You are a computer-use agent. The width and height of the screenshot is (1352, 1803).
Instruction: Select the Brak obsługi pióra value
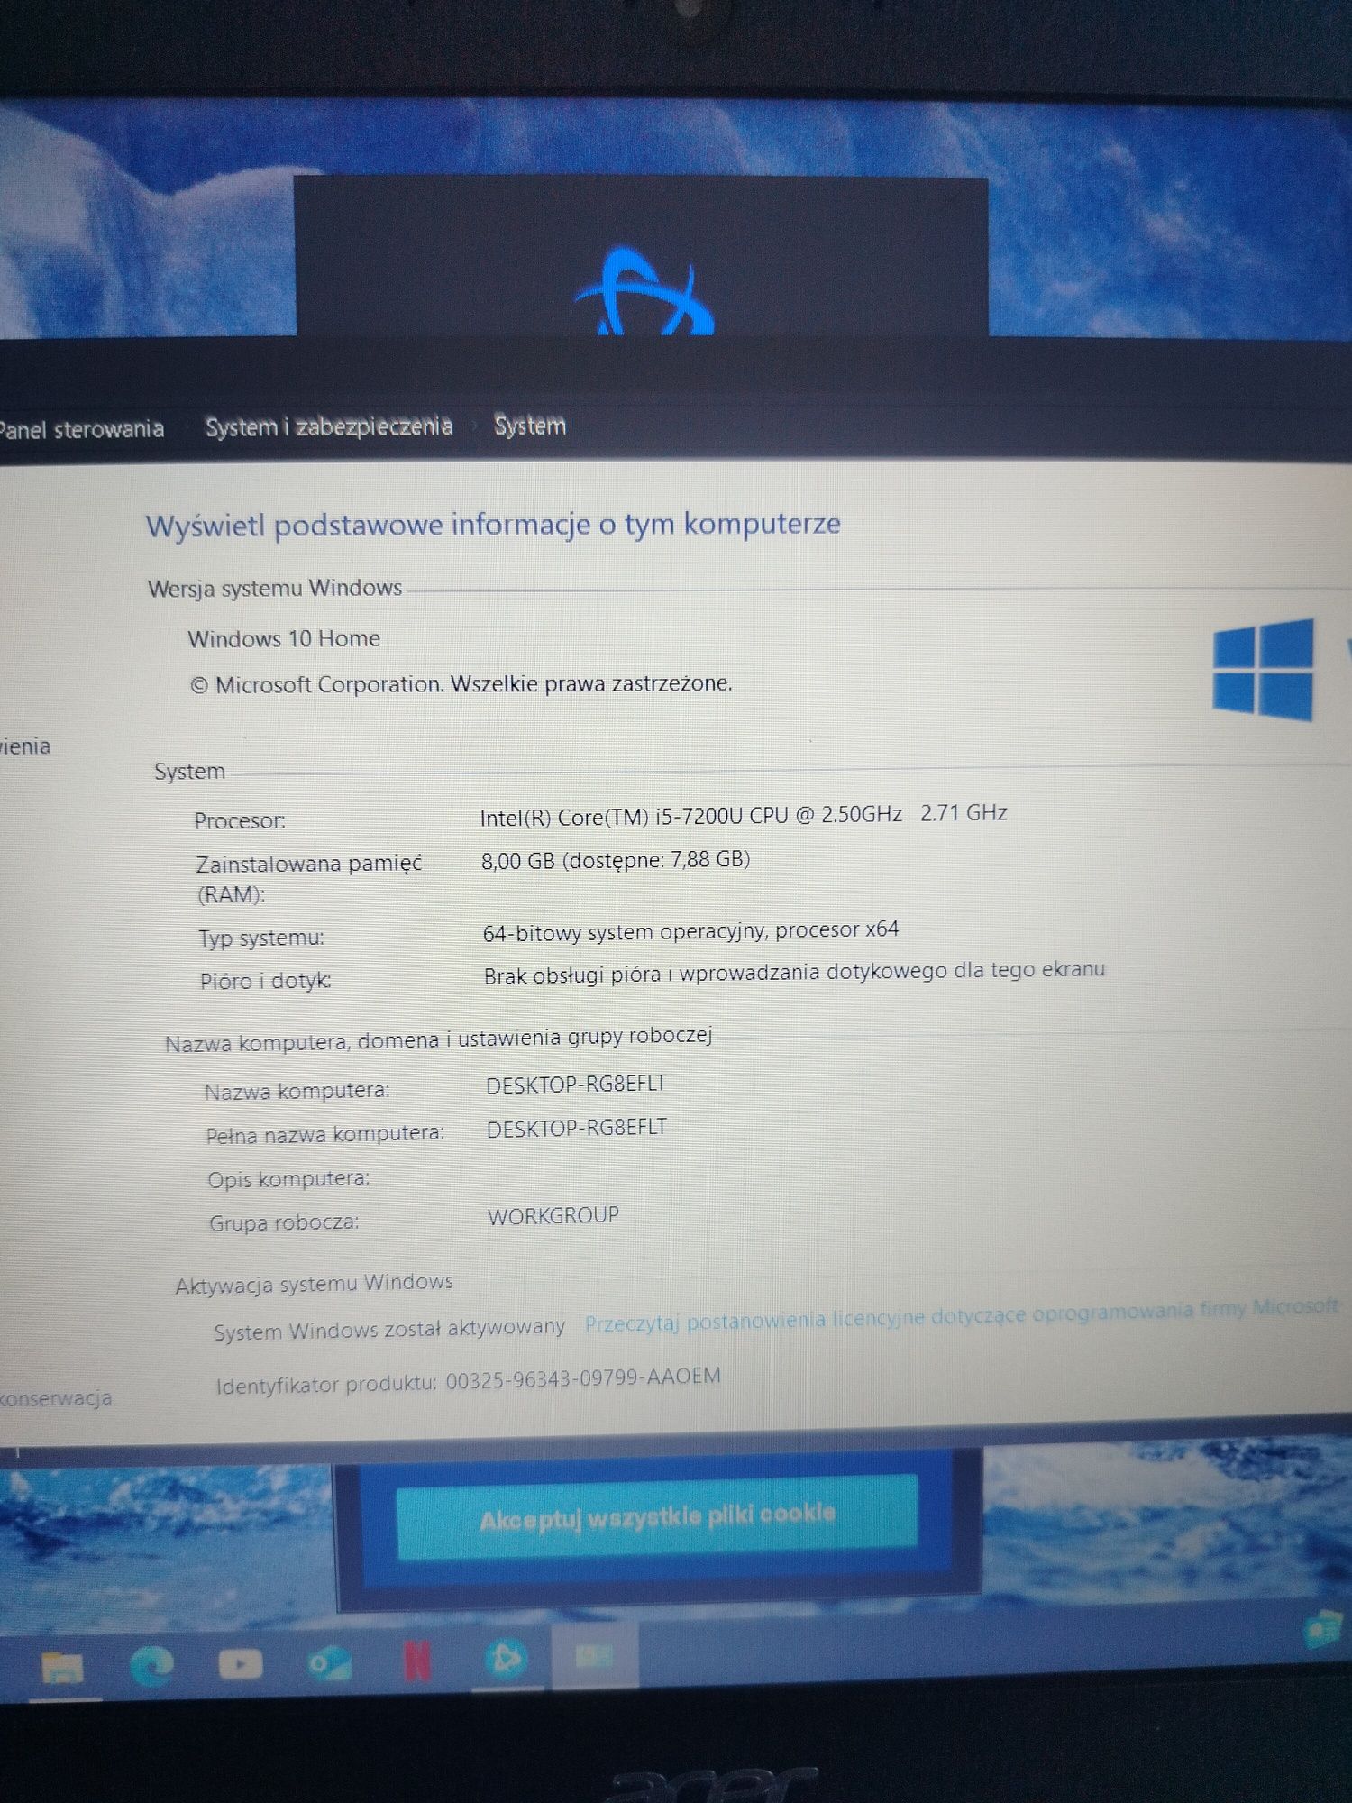point(794,973)
